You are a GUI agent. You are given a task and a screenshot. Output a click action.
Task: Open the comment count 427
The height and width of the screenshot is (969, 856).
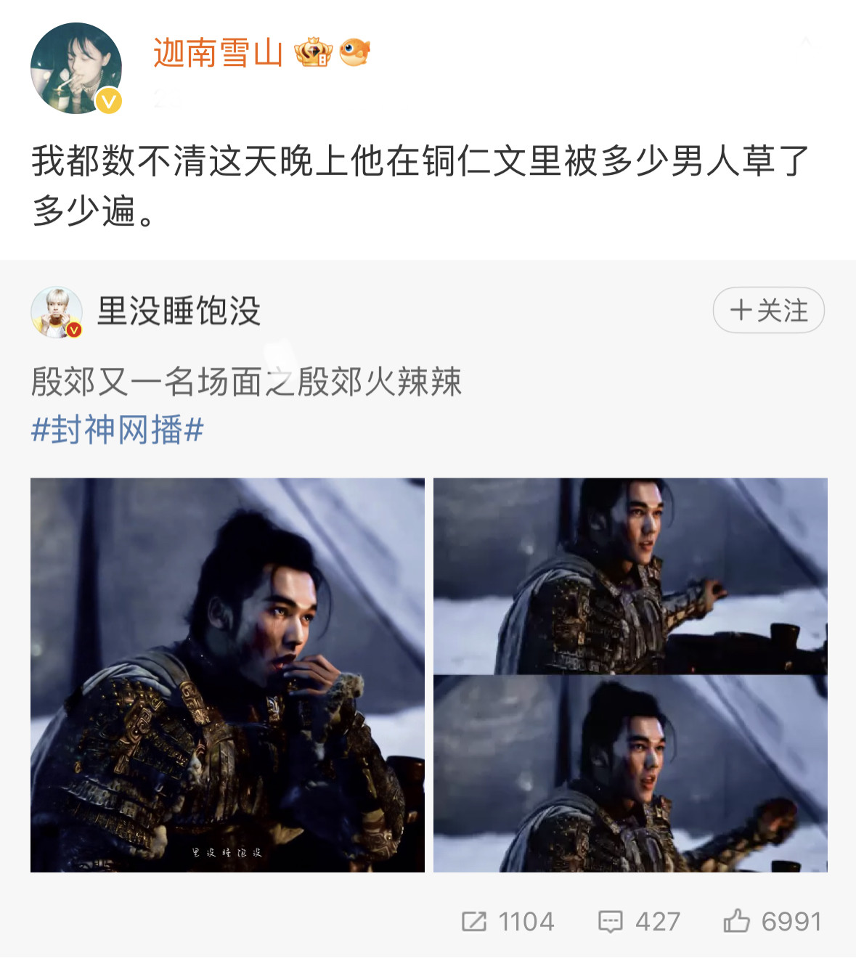658,921
